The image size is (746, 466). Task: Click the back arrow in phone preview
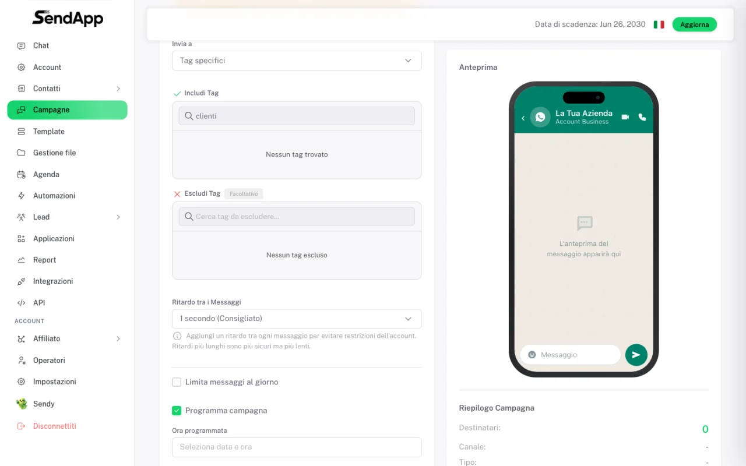[523, 118]
